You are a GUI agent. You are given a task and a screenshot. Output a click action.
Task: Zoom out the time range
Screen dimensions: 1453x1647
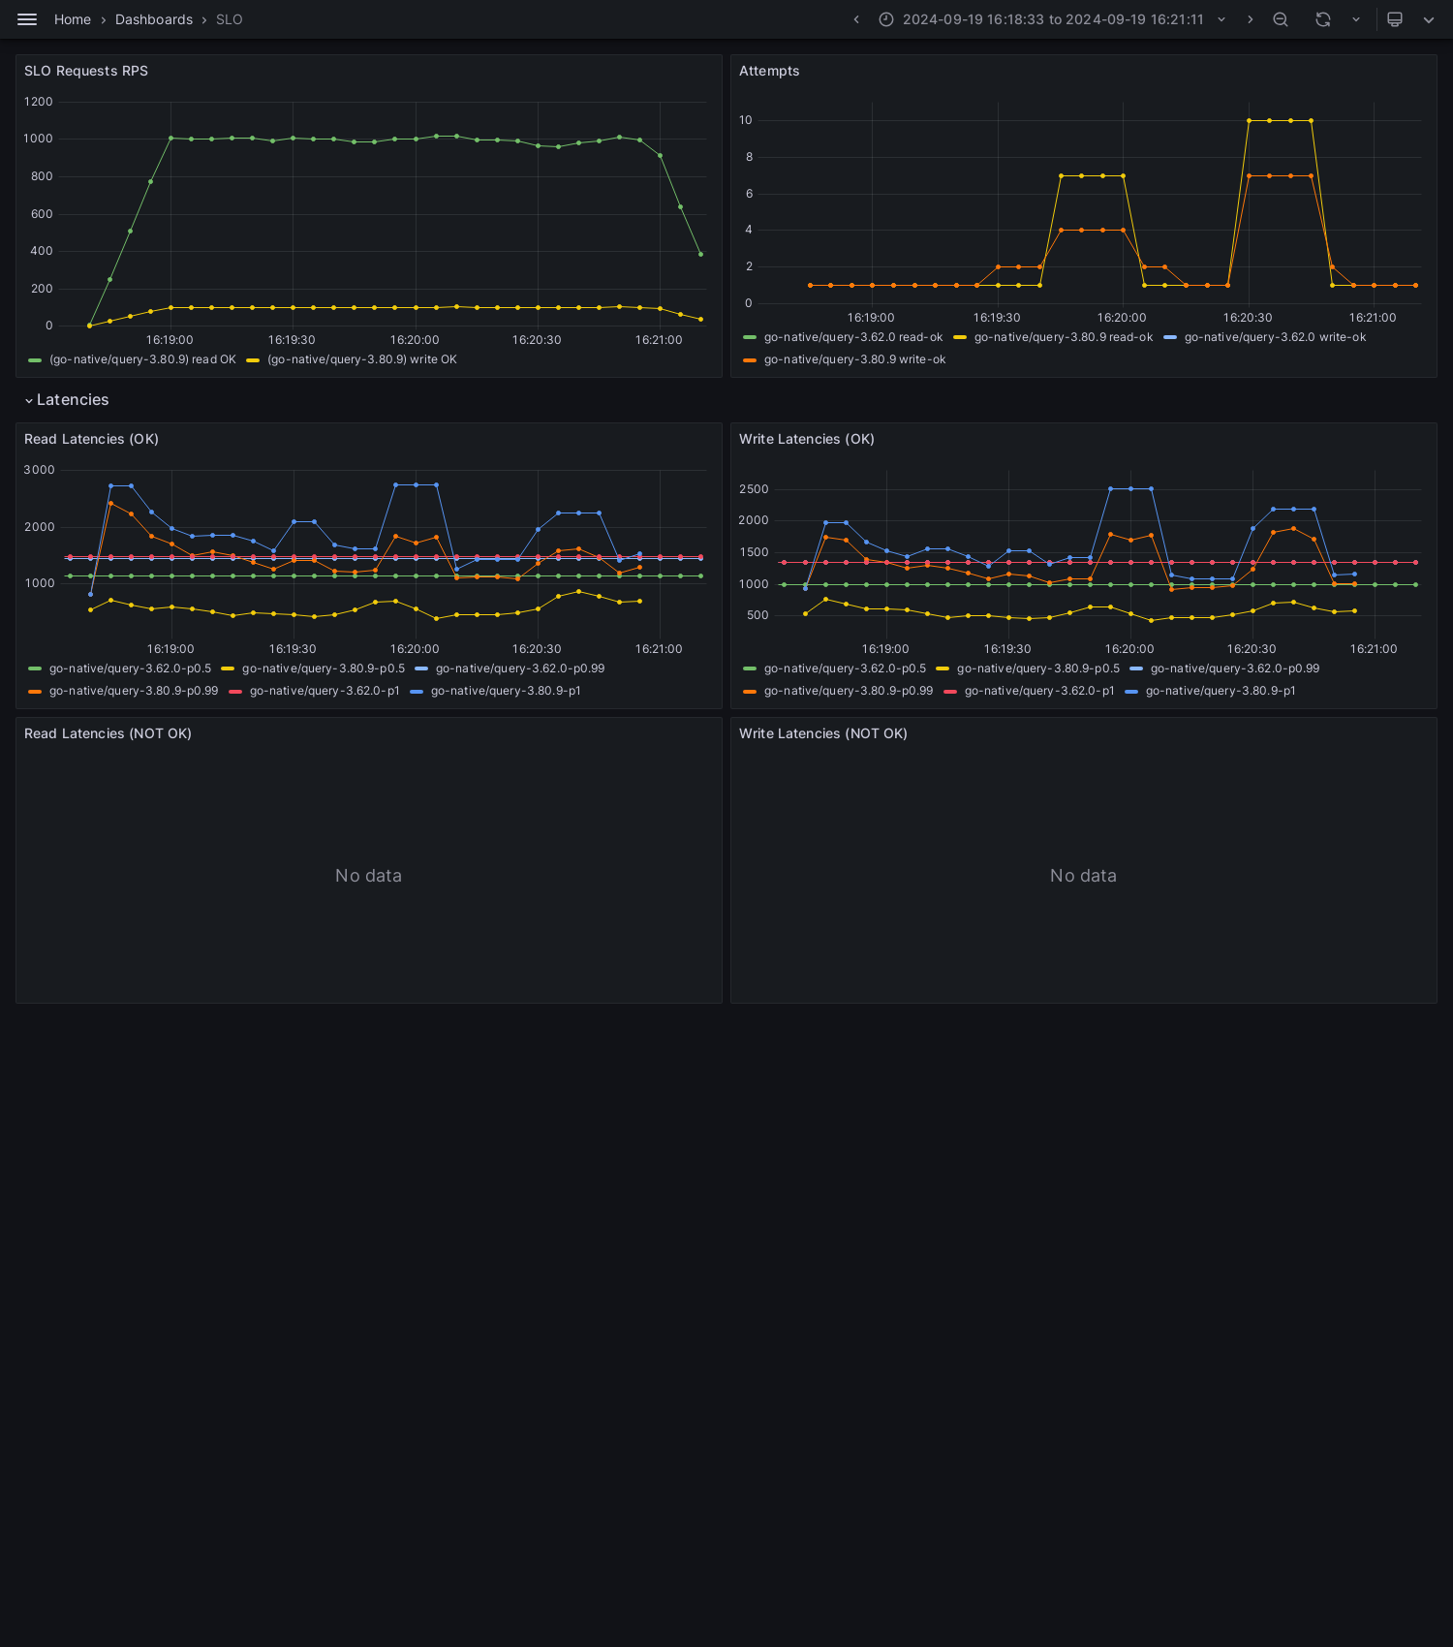1281,19
